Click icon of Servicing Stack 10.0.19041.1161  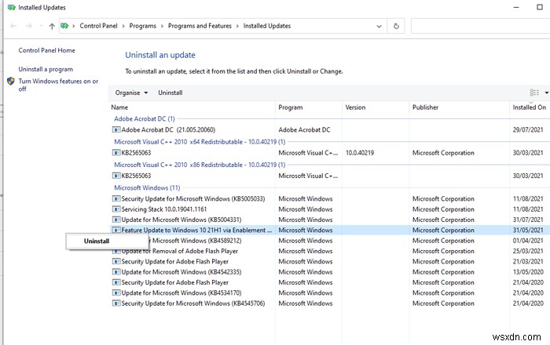(116, 209)
